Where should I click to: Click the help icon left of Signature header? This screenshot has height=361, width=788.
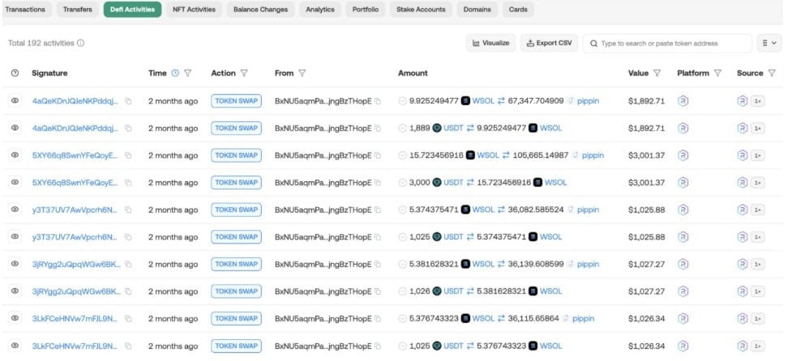coord(15,73)
